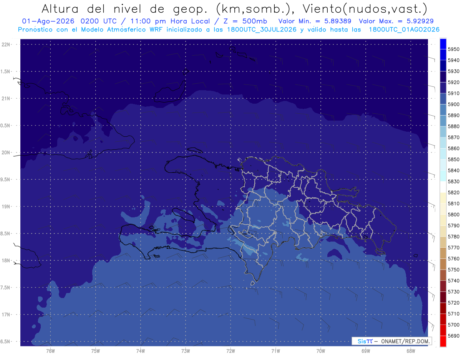Select the 19N latitude label
The width and height of the screenshot is (461, 356).
pyautogui.click(x=6, y=207)
